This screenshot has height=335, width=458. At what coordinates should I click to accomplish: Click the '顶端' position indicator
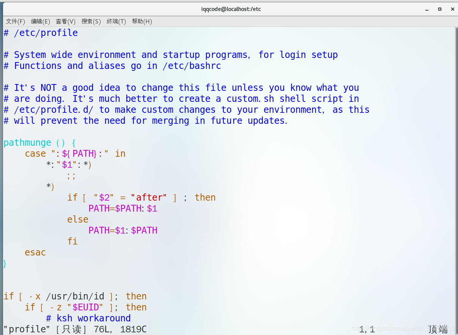pos(438,329)
